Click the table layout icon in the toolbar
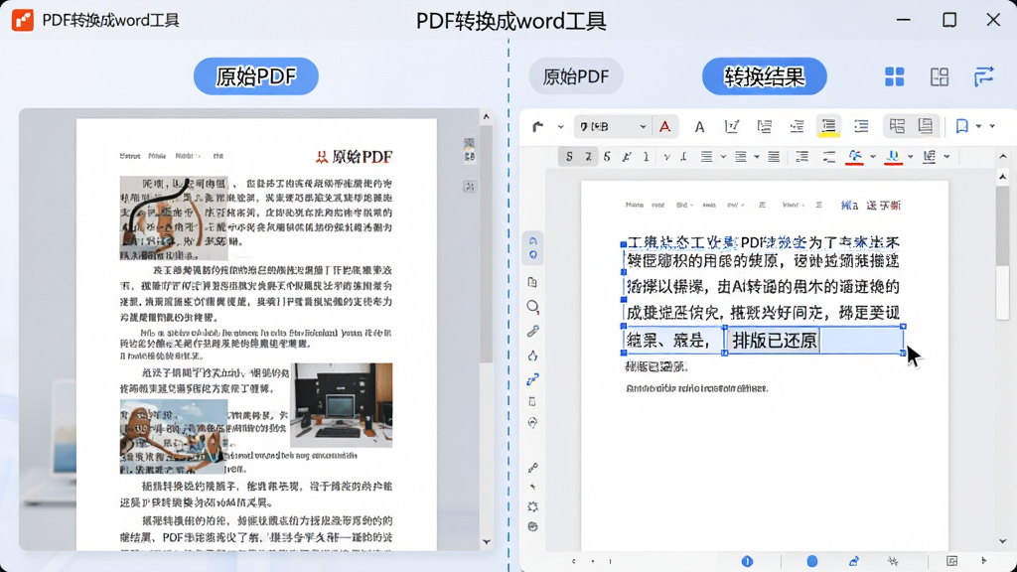The width and height of the screenshot is (1017, 572). click(897, 126)
